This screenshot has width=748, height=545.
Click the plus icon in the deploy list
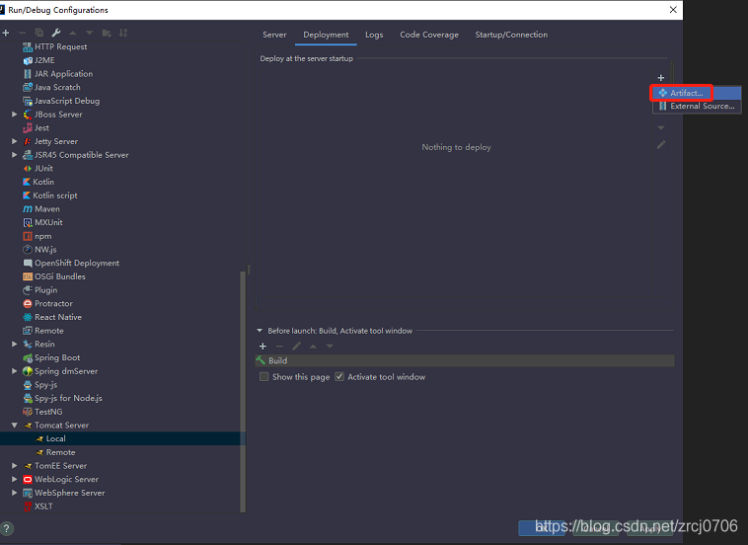point(661,78)
